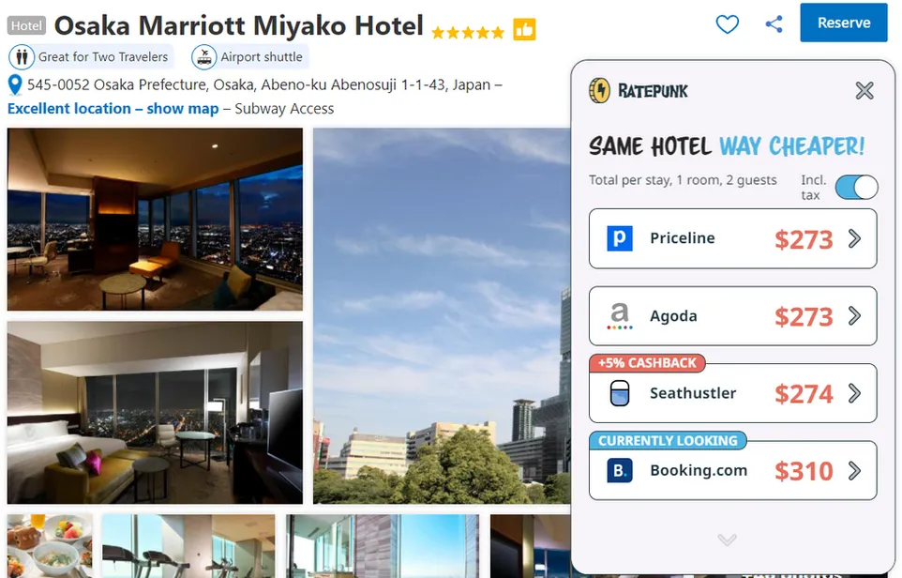Click the Two Travelers icon
The width and height of the screenshot is (902, 578).
point(22,57)
